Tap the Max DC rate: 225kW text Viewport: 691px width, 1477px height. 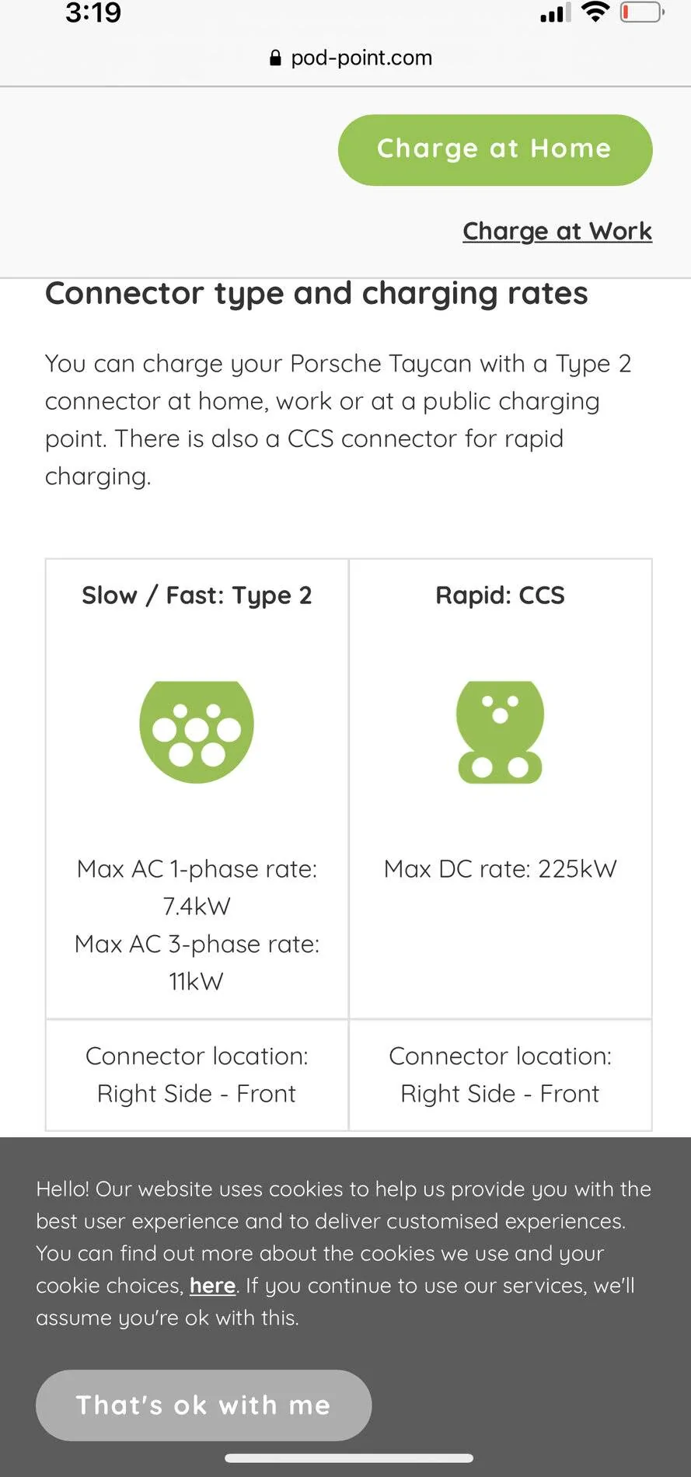[x=500, y=868]
